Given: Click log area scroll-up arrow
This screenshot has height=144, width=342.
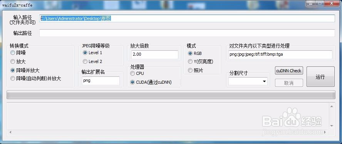Looking at the screenshot, I should [332, 106].
